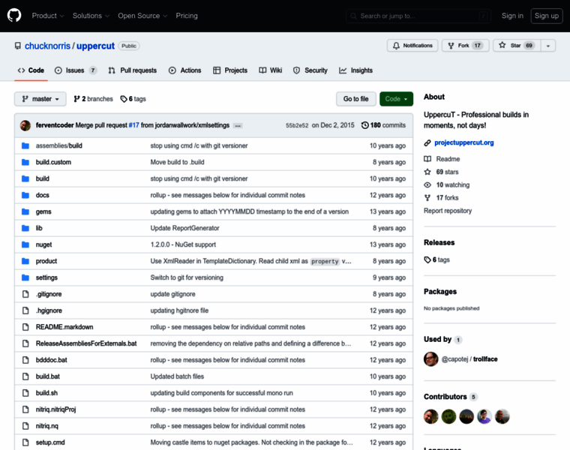Select the book icon next to Readme

coord(427,159)
